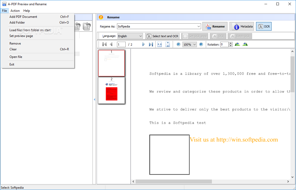Jump to last page icon
296x190 pixels.
click(x=151, y=44)
